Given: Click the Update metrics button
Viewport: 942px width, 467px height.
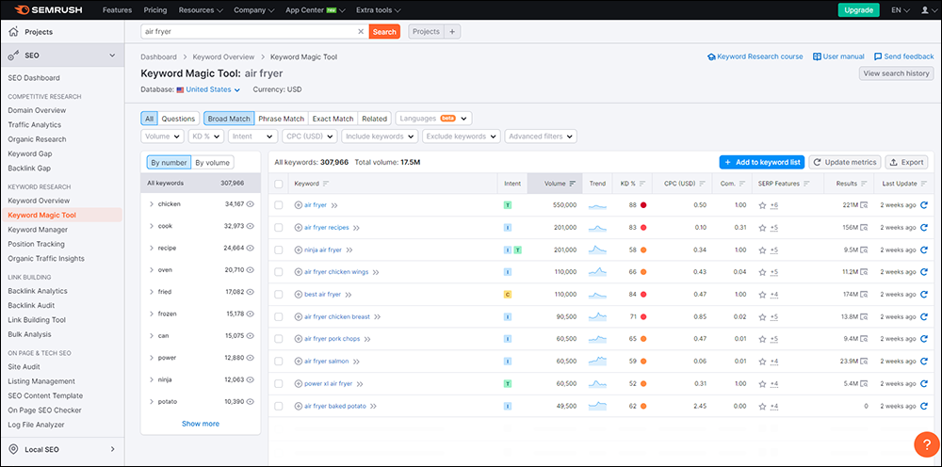Looking at the screenshot, I should point(845,162).
